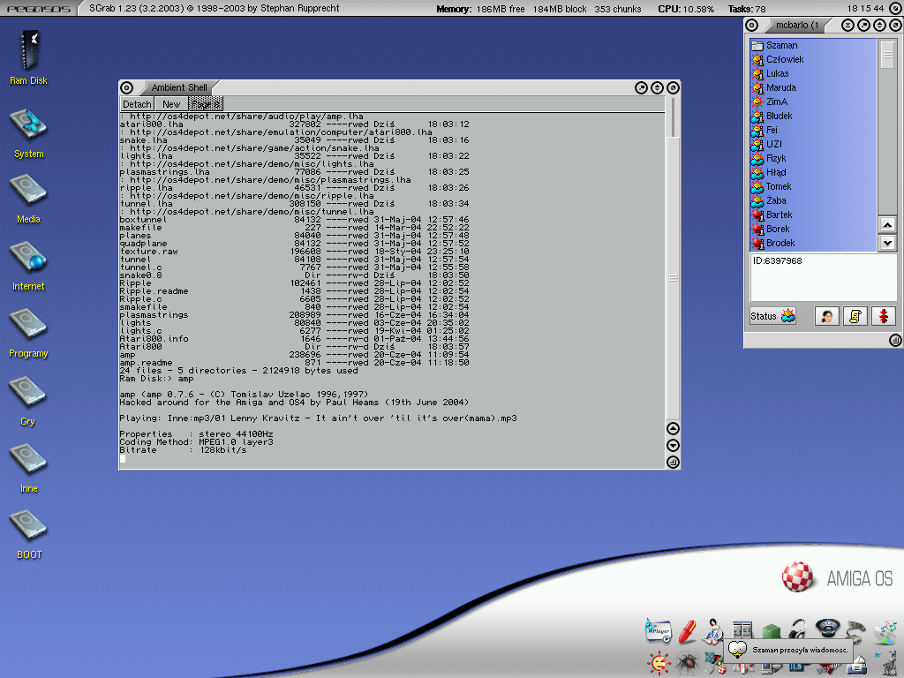Select contact Żaba in the list
Screen dimensions: 904x678
point(813,200)
